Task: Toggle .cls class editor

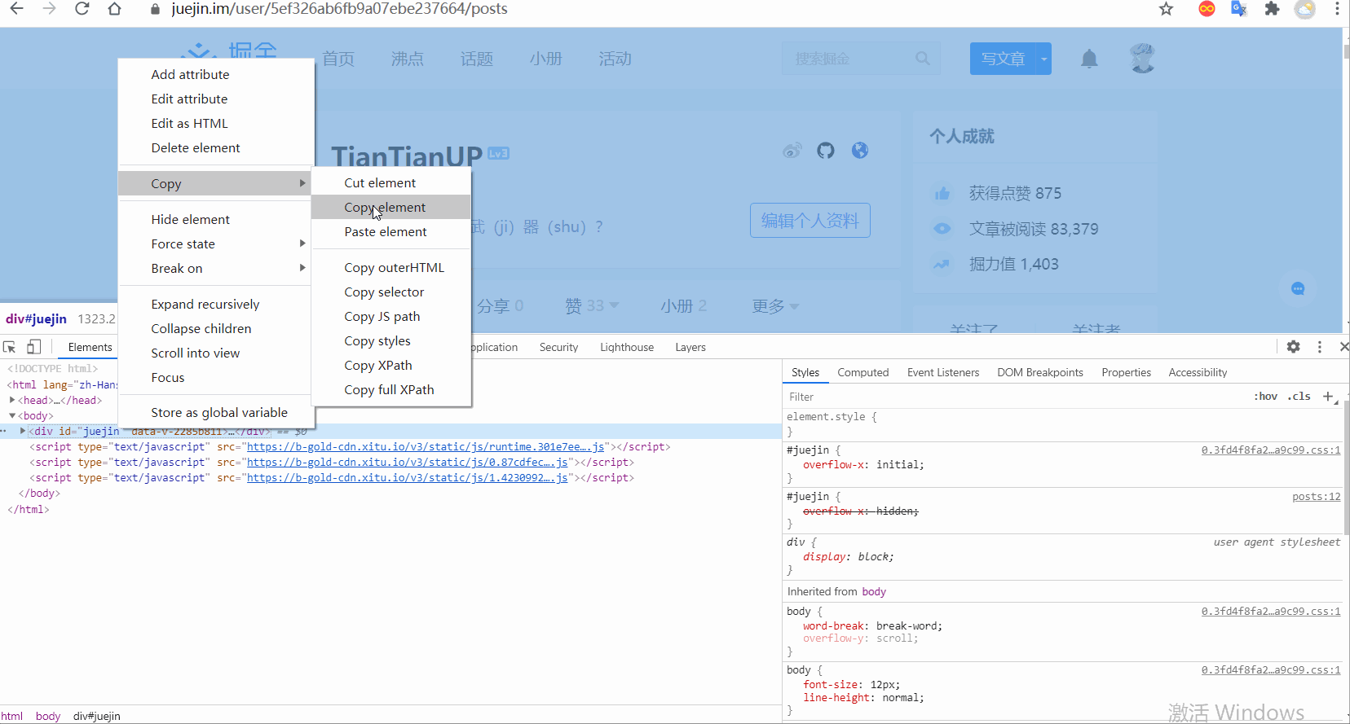Action: tap(1299, 397)
